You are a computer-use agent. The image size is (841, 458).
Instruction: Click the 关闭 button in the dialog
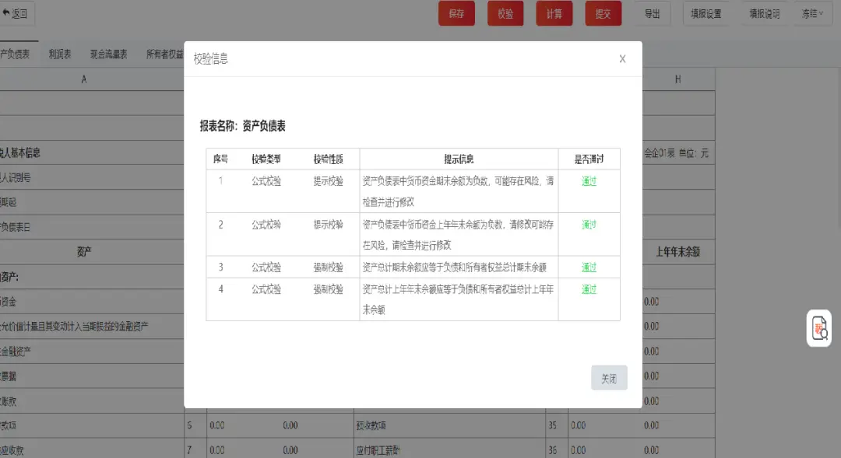coord(608,379)
